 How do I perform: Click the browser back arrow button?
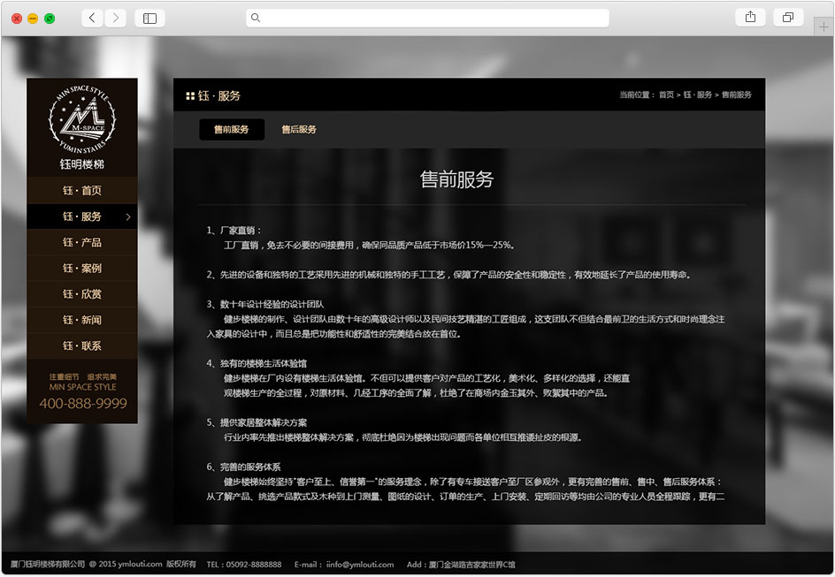(x=92, y=18)
